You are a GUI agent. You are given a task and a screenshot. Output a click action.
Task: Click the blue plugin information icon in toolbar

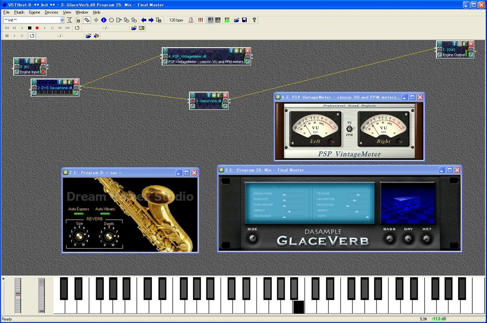[104, 20]
